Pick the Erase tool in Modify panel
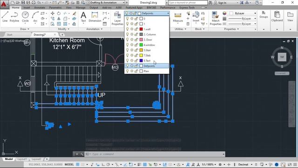298x168 pixels. 74,14
